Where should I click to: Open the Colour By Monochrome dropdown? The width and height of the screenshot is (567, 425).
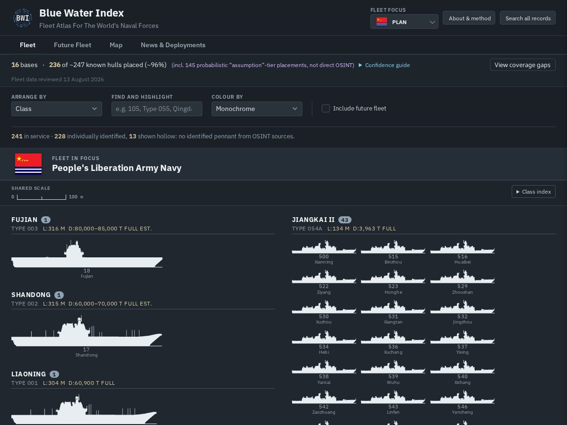pyautogui.click(x=257, y=109)
